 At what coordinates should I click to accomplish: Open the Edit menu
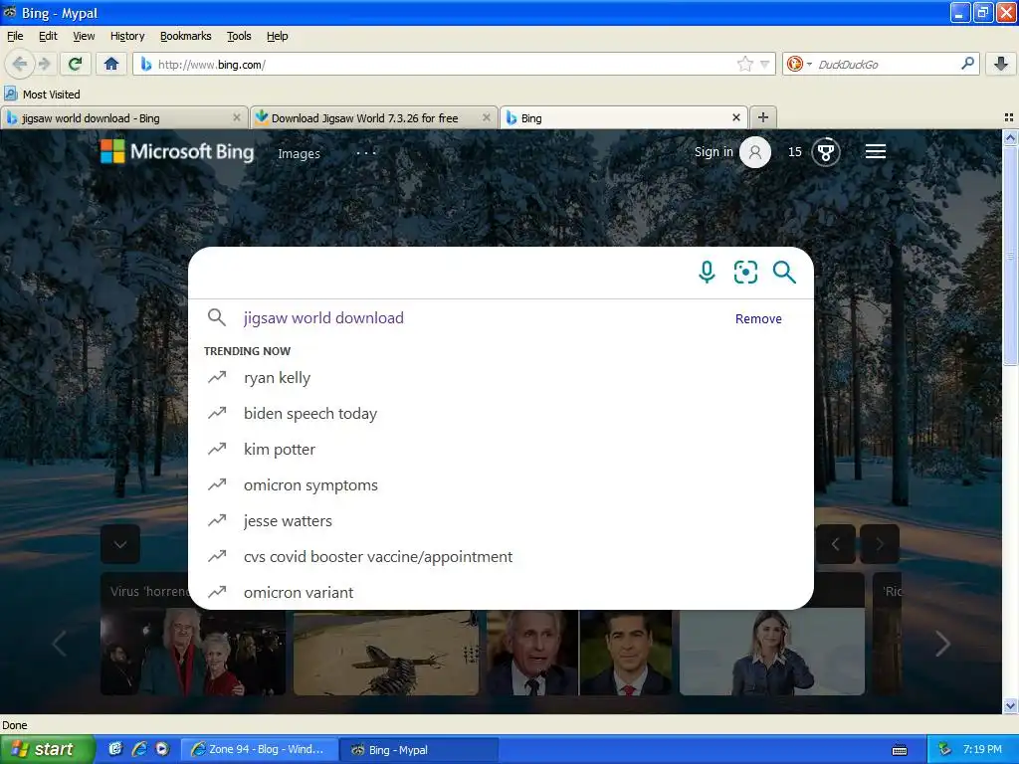[48, 36]
